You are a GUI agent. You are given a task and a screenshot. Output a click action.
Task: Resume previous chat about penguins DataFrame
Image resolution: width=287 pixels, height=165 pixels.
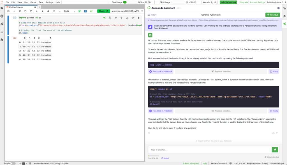point(213,20)
